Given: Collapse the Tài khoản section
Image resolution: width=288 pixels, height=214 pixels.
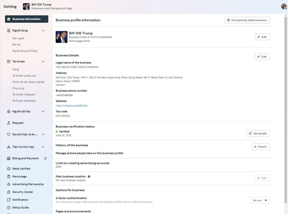Looking at the screenshot, I should [43, 62].
